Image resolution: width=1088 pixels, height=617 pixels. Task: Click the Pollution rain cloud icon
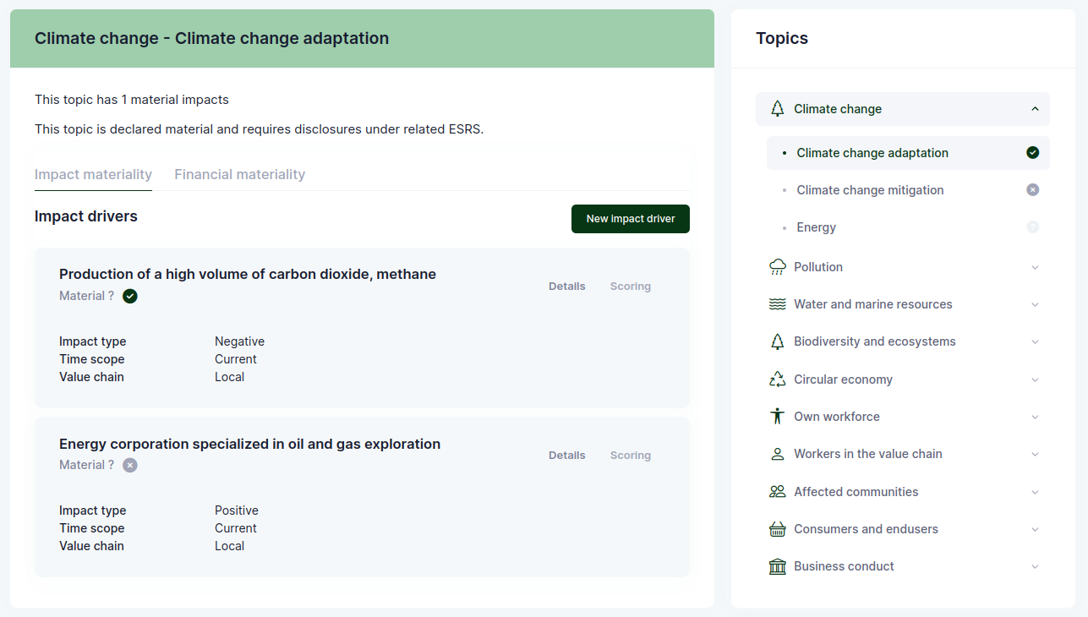[777, 267]
